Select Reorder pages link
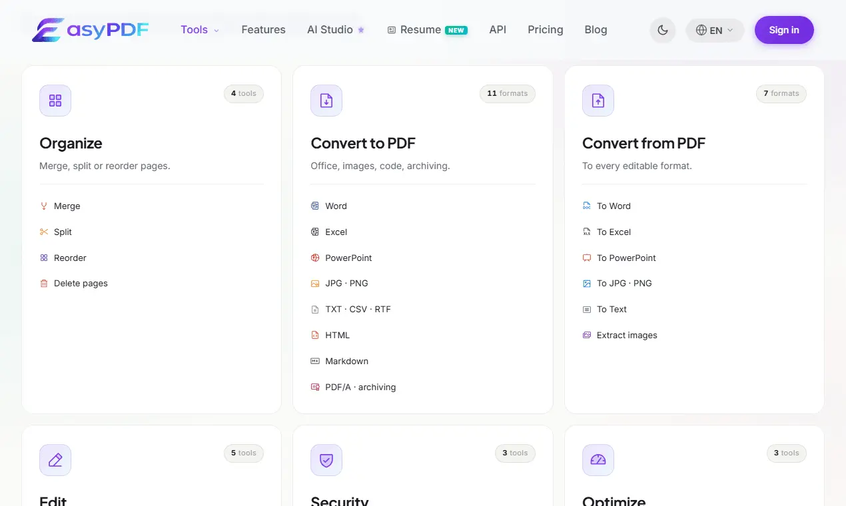This screenshot has height=506, width=846. [x=70, y=258]
